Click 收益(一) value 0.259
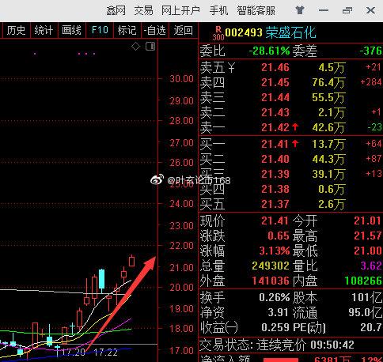 coord(275,327)
